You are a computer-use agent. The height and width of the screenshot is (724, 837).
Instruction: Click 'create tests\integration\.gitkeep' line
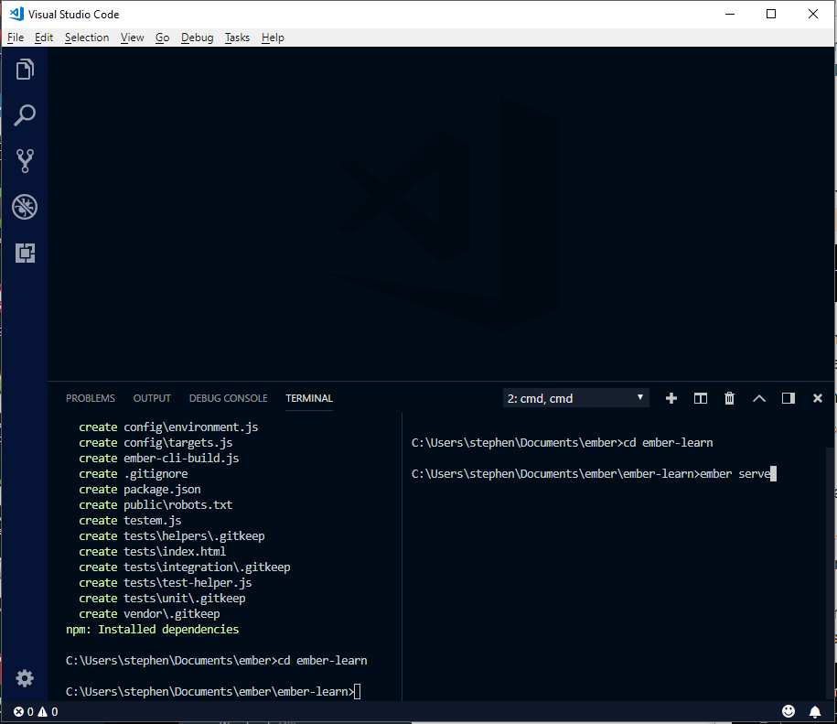coord(184,567)
